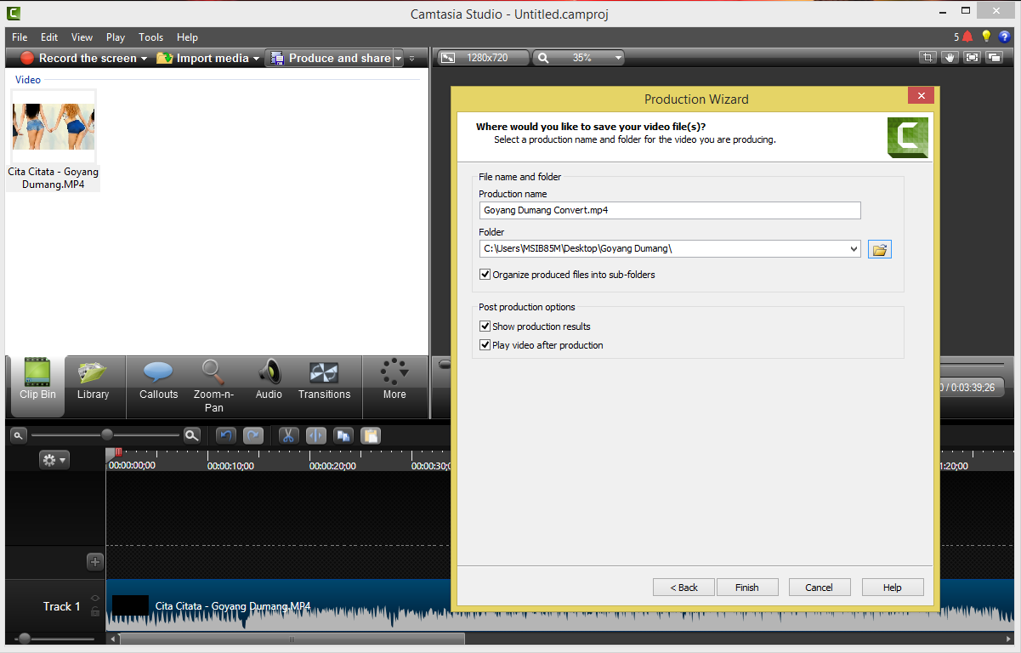Open the Play menu
The width and height of the screenshot is (1021, 653).
(116, 37)
